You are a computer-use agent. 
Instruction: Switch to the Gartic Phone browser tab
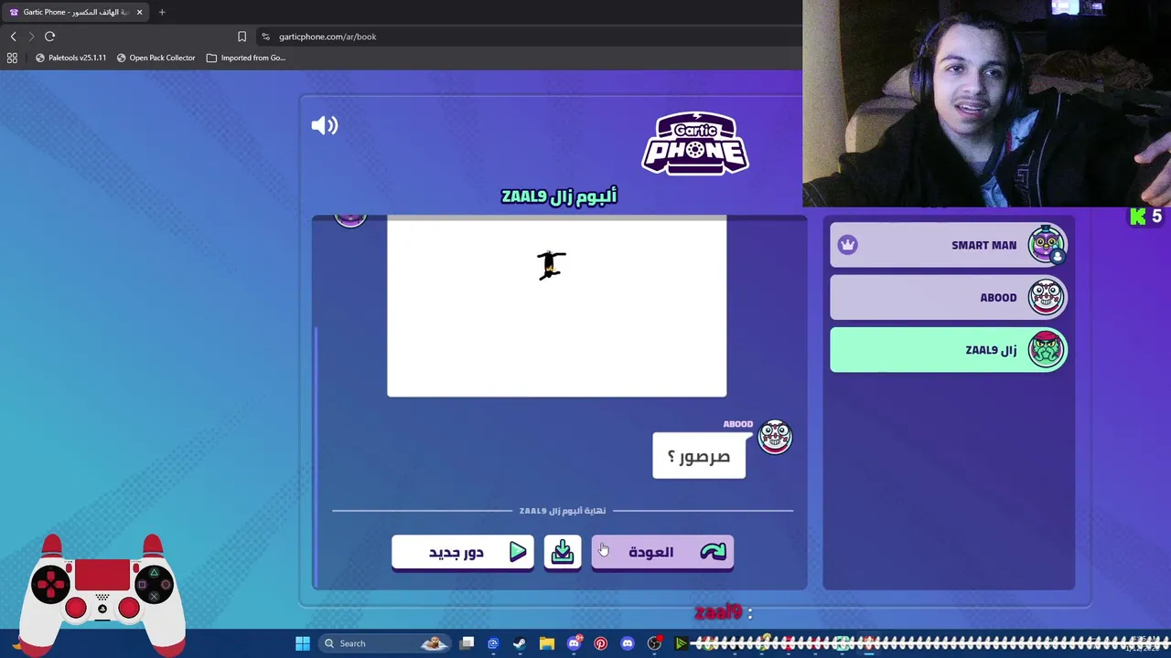point(75,12)
